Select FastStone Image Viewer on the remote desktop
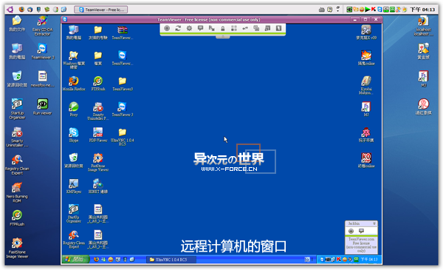 tap(98, 162)
